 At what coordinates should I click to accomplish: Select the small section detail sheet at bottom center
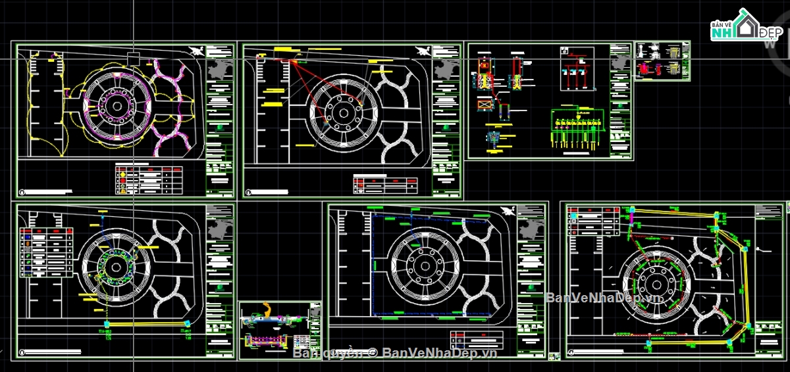(280, 330)
